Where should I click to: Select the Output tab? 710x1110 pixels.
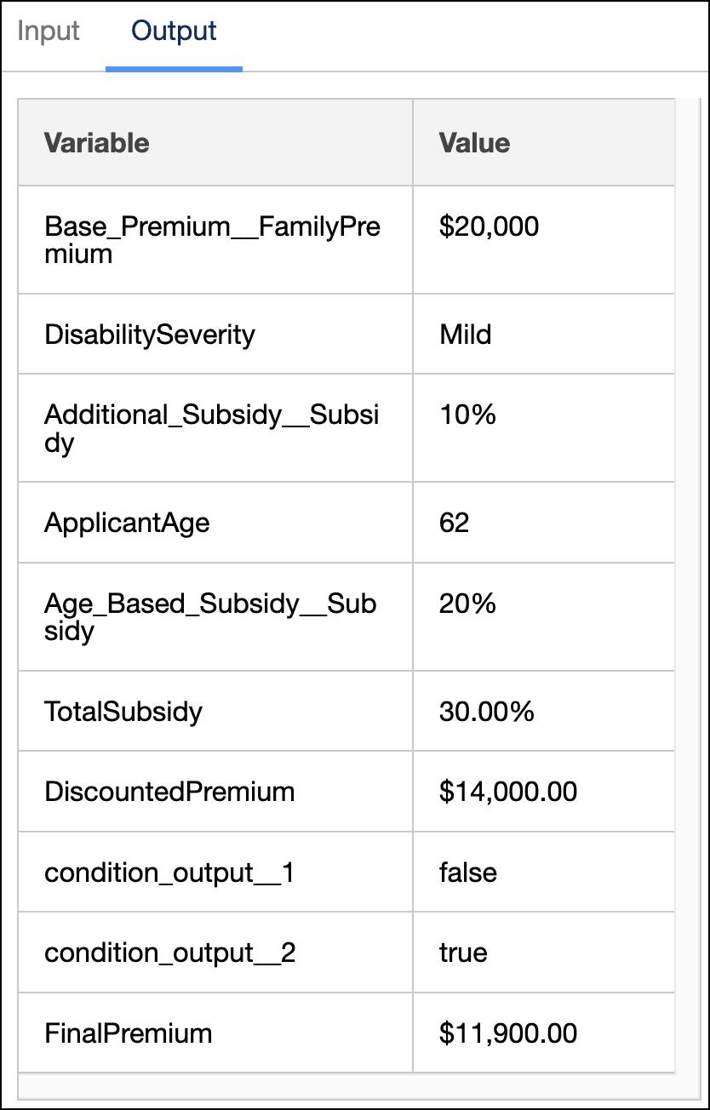(173, 30)
